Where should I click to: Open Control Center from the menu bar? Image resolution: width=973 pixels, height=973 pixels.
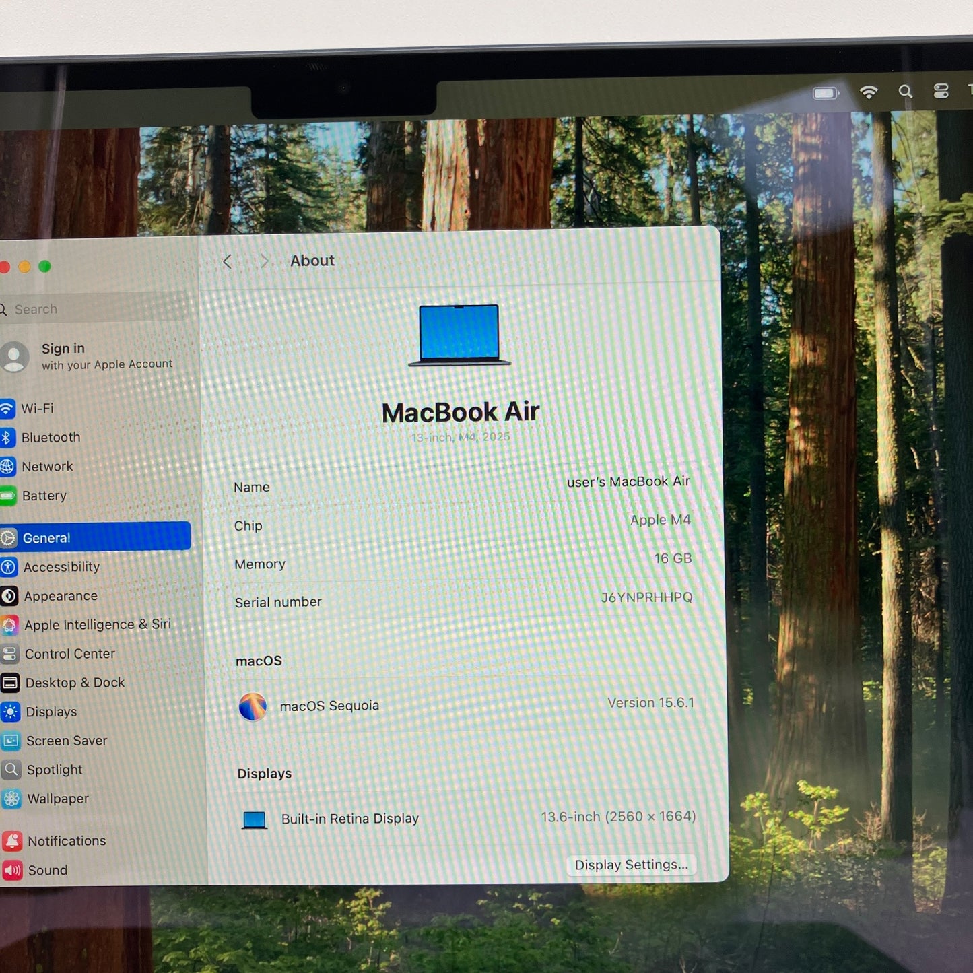(x=941, y=91)
